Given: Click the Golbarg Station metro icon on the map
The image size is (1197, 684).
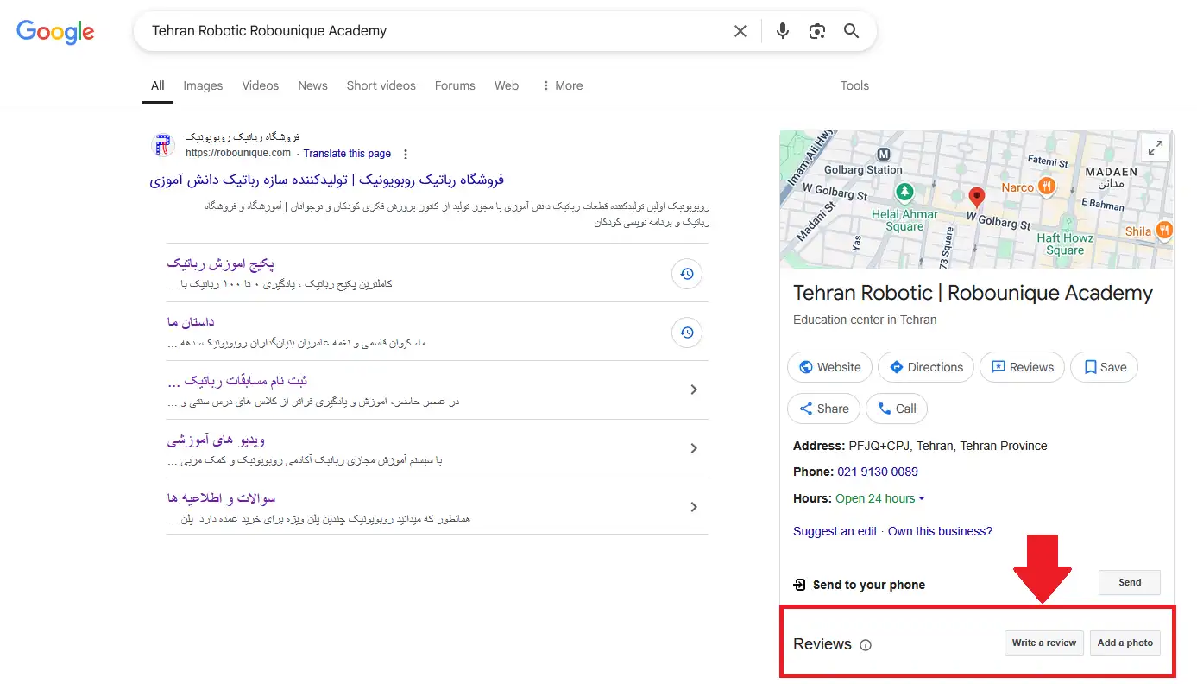Looking at the screenshot, I should [x=883, y=154].
